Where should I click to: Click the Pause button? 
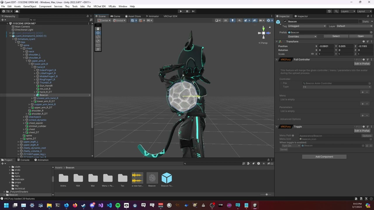pos(187,11)
